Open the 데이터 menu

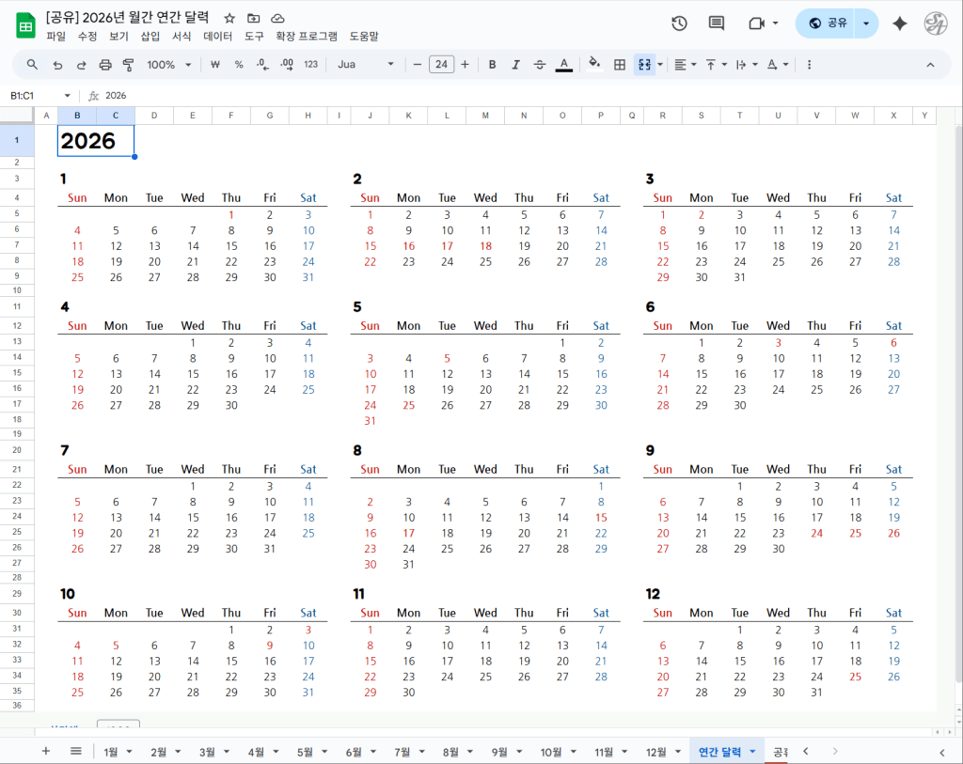click(x=218, y=37)
